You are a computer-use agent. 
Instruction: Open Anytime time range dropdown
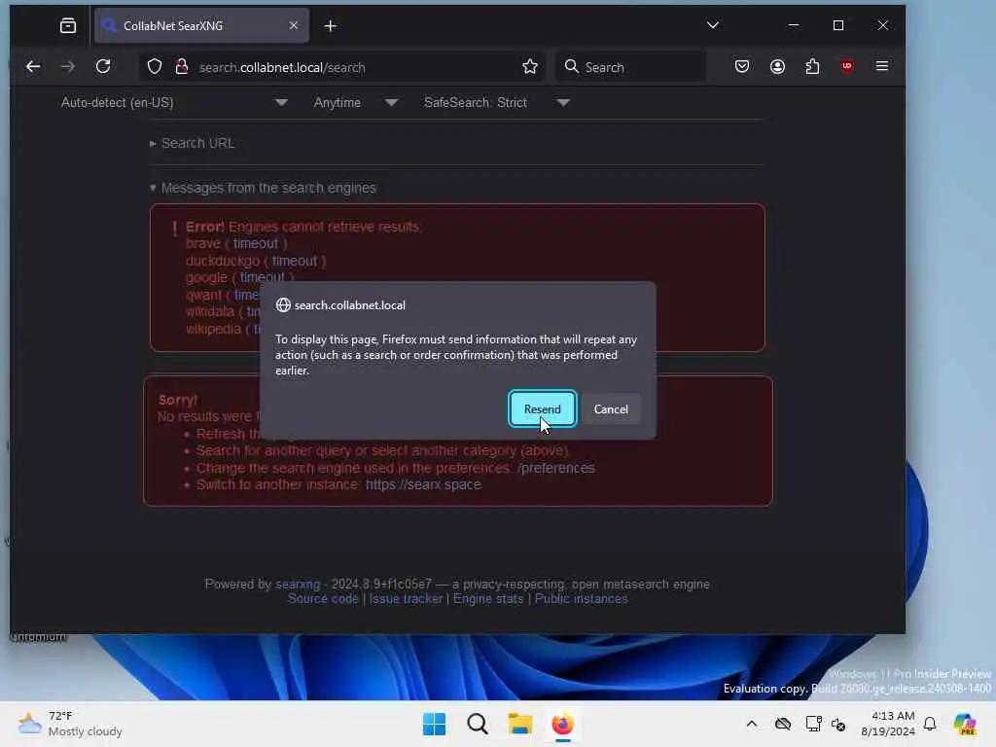click(355, 103)
